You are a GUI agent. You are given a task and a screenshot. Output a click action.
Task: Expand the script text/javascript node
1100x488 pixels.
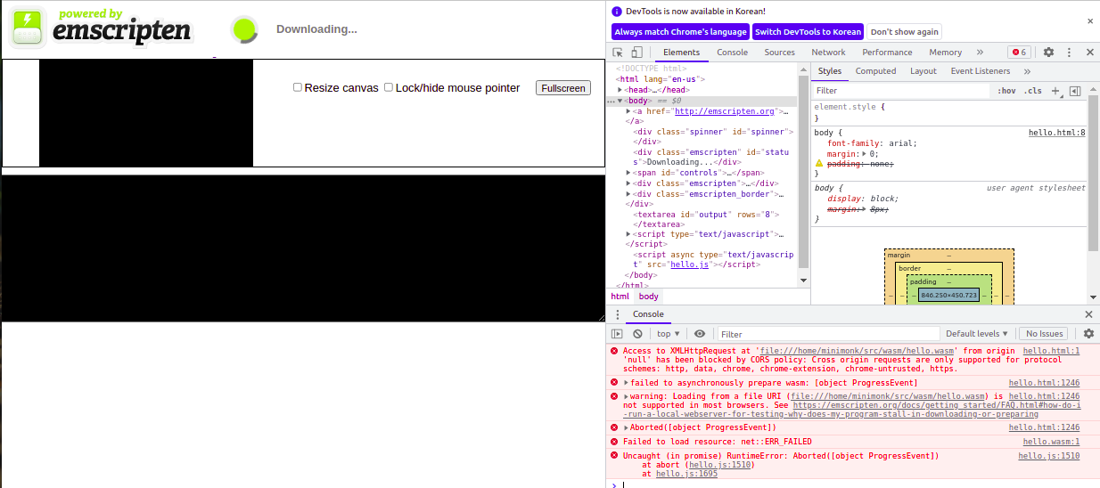click(x=628, y=234)
